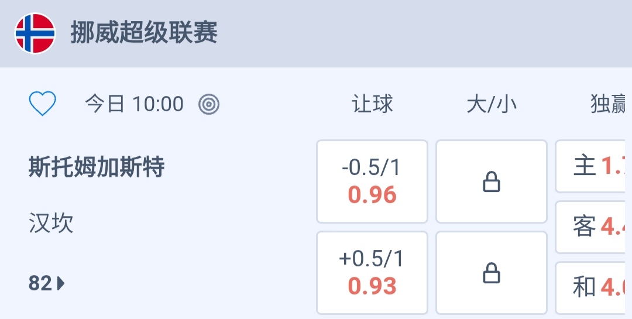Favorite this match with the heart icon

click(43, 105)
